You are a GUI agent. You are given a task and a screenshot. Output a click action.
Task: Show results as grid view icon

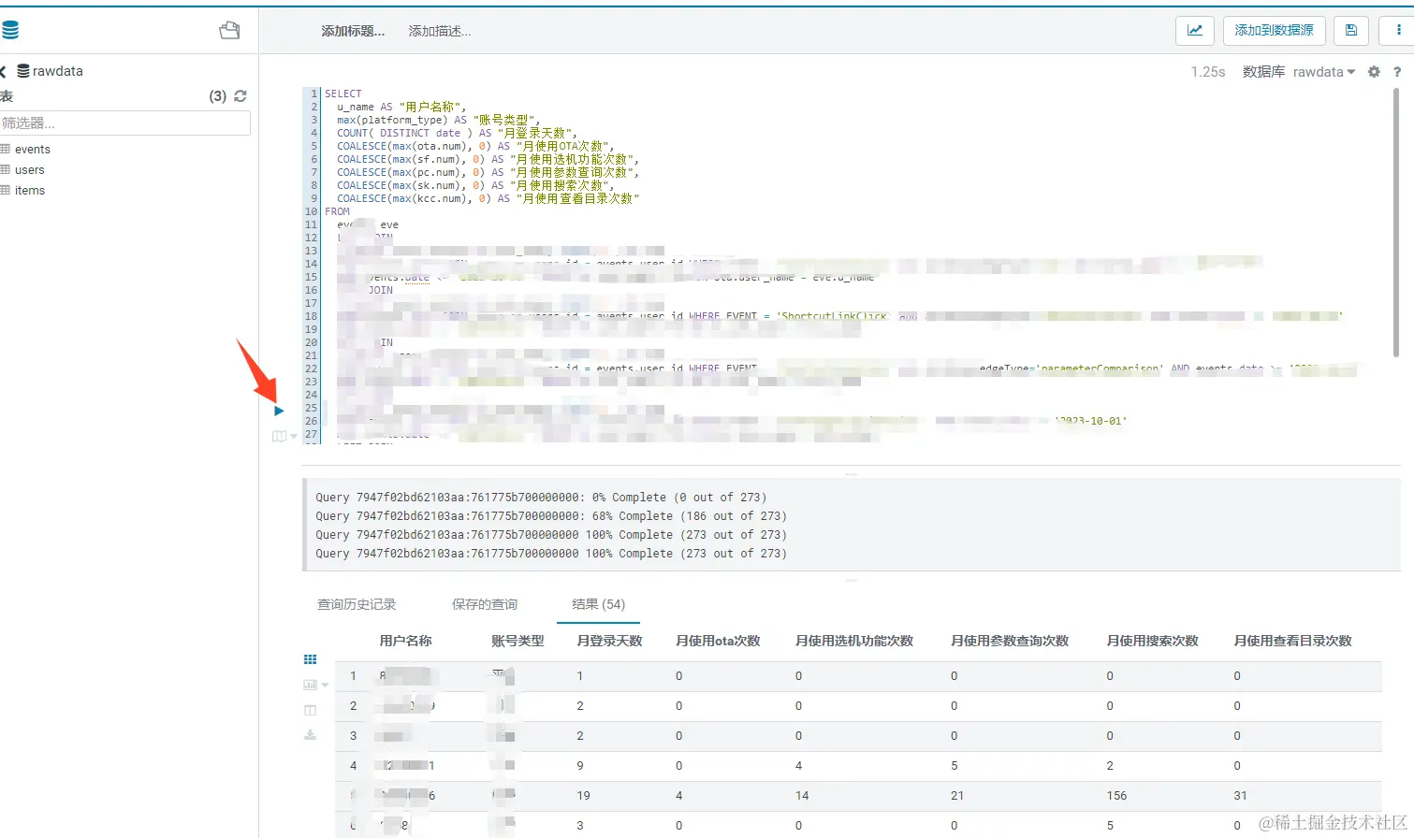click(311, 659)
